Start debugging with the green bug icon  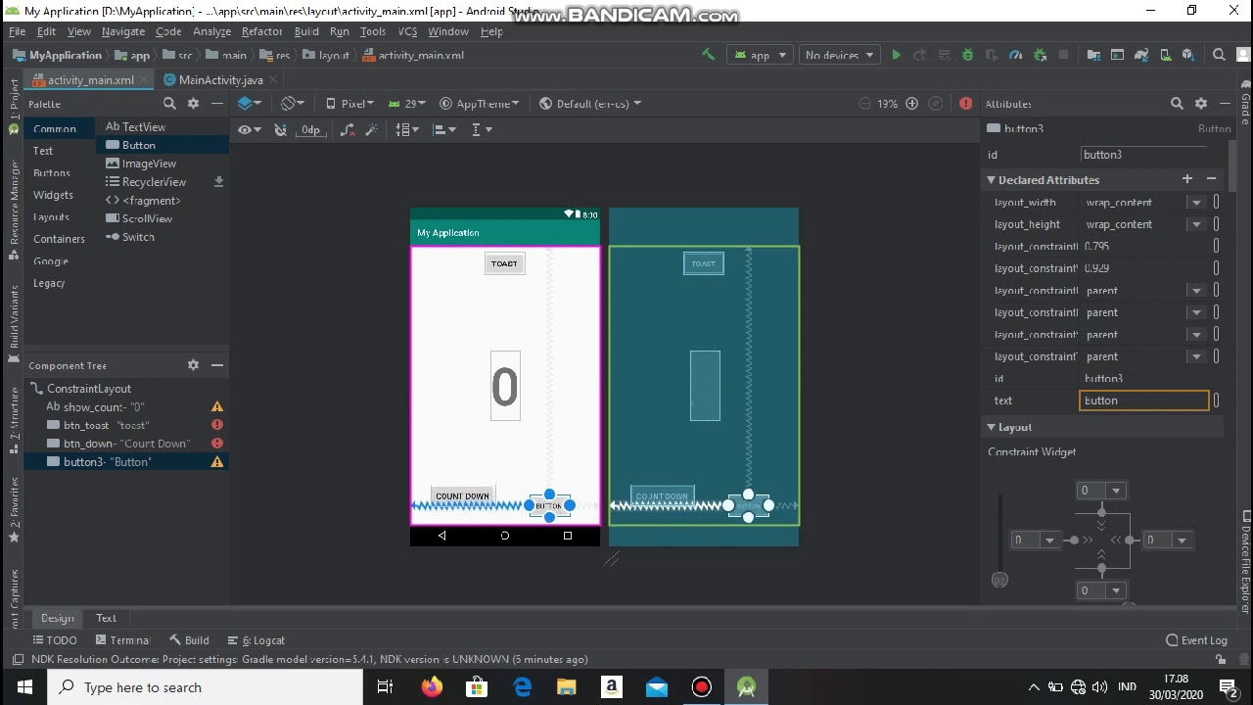tap(967, 55)
